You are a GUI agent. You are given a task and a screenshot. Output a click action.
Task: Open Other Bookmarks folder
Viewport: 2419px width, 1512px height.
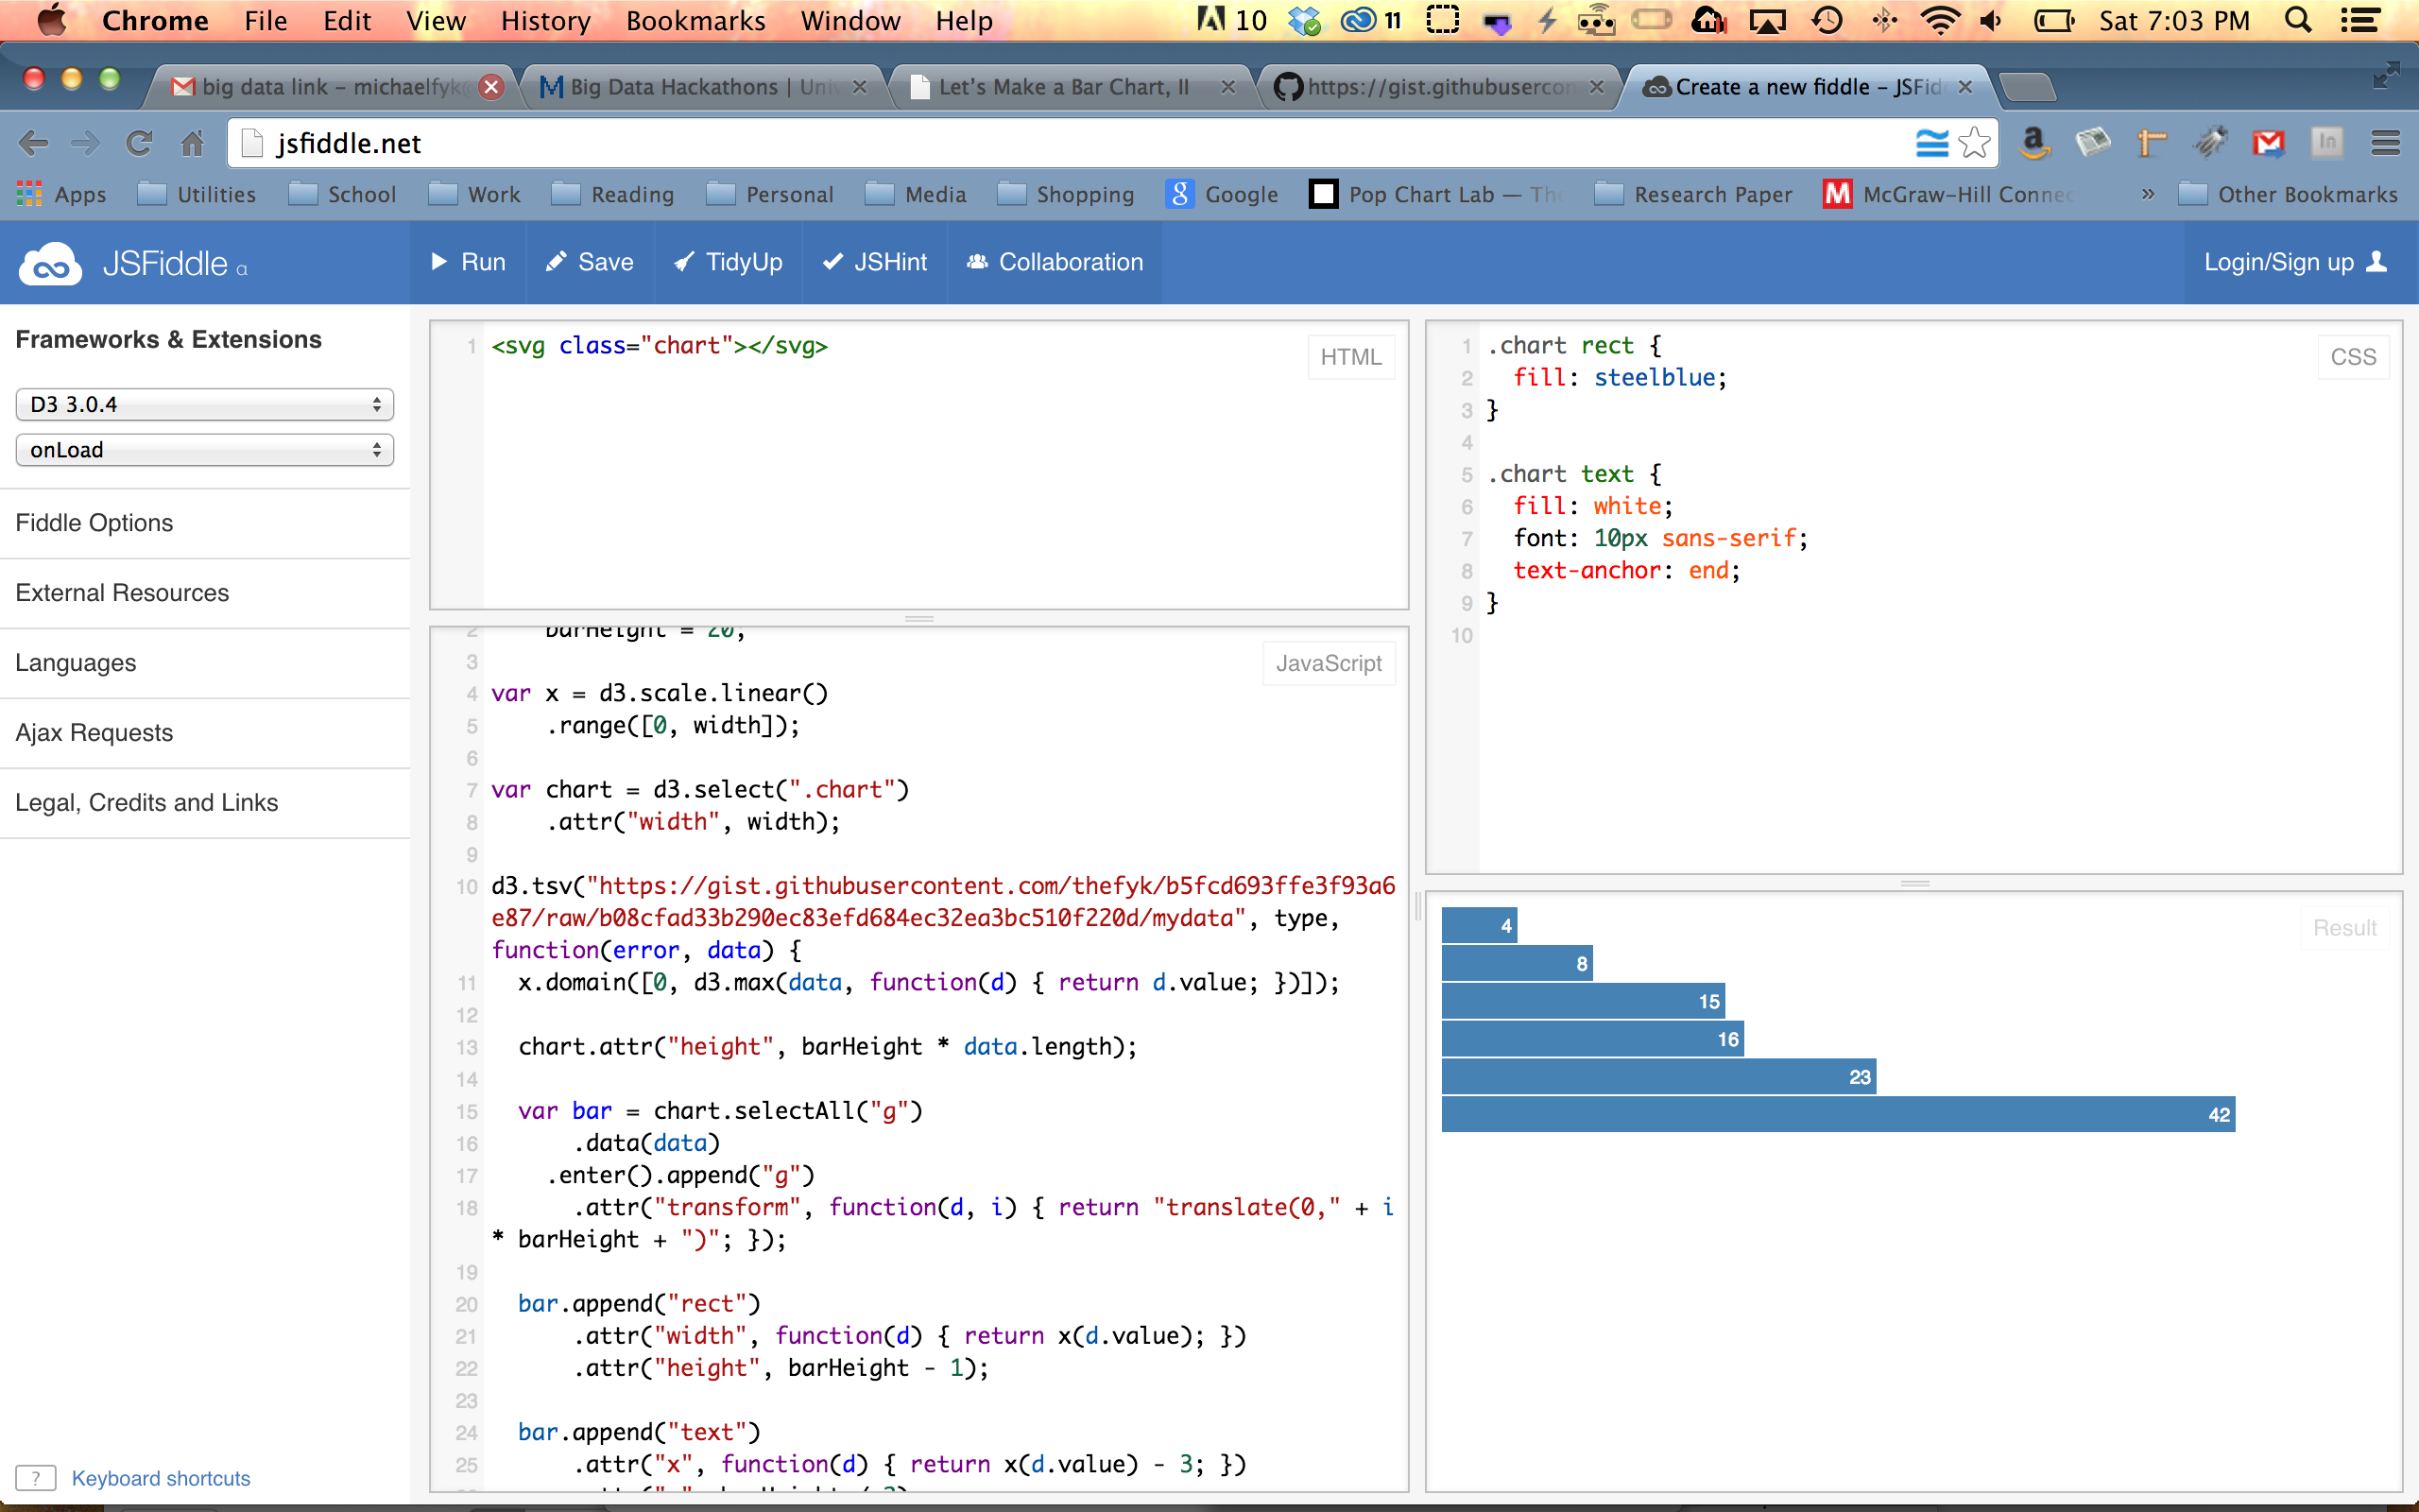(2289, 194)
